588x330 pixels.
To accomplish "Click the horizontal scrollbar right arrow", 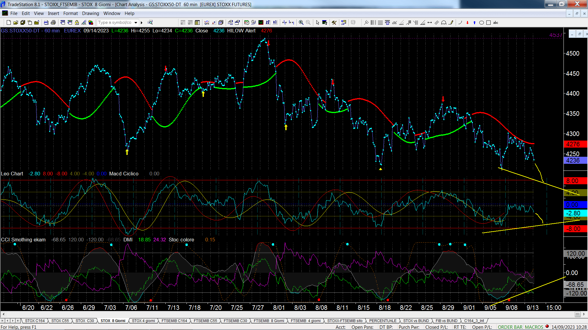I will pyautogui.click(x=584, y=314).
